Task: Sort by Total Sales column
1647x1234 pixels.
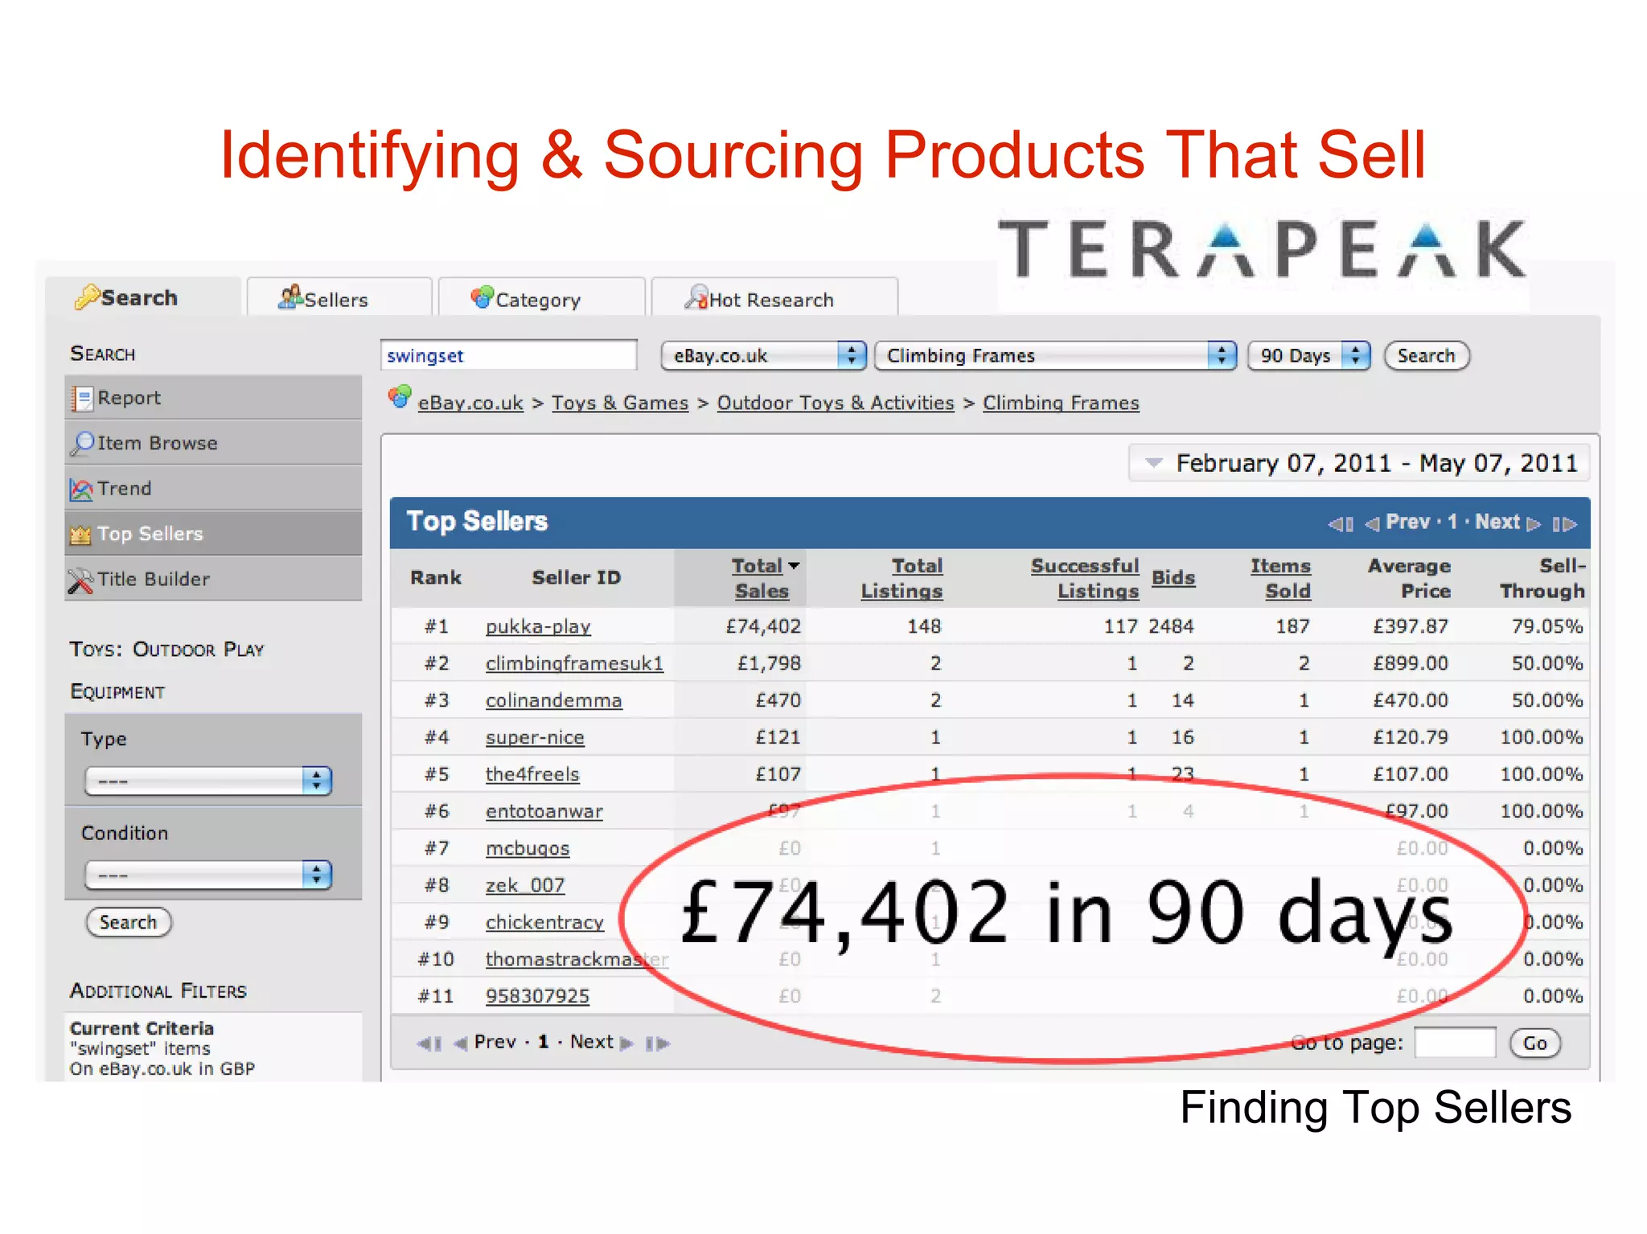Action: pyautogui.click(x=762, y=578)
